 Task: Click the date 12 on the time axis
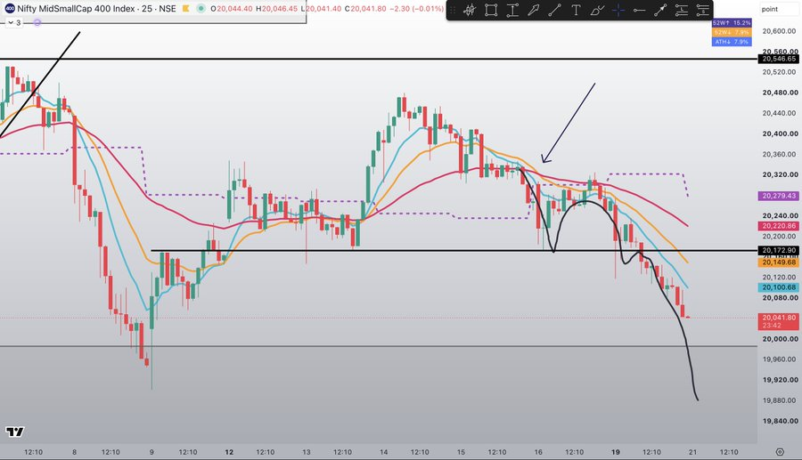tap(229, 452)
